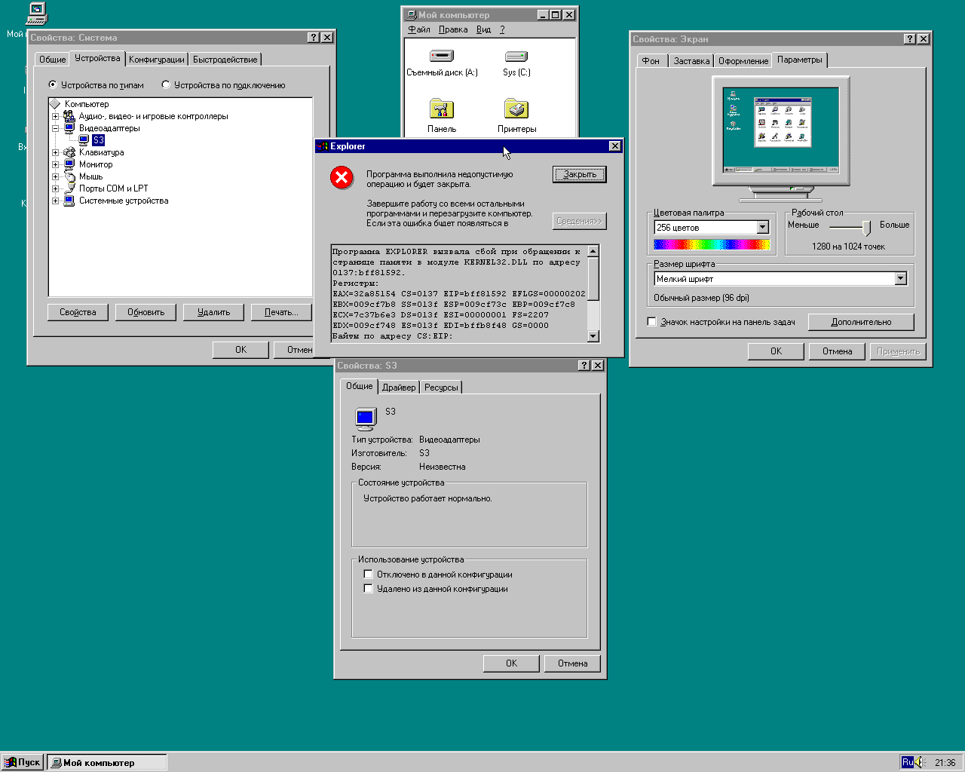Image resolution: width=965 pixels, height=772 pixels.
Task: Click the Аудио-, видео- и игровые контроллеры icon
Action: (x=69, y=116)
